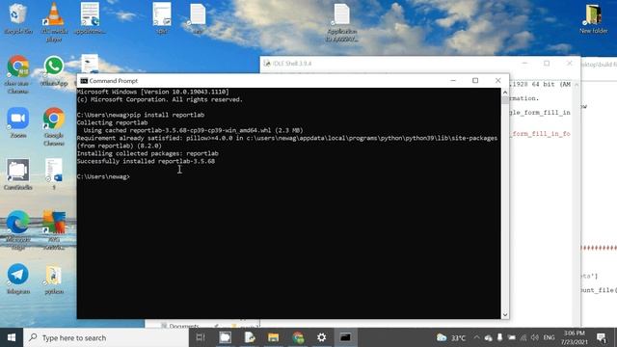
Task: Switch ENG input language indicator
Action: pyautogui.click(x=549, y=337)
